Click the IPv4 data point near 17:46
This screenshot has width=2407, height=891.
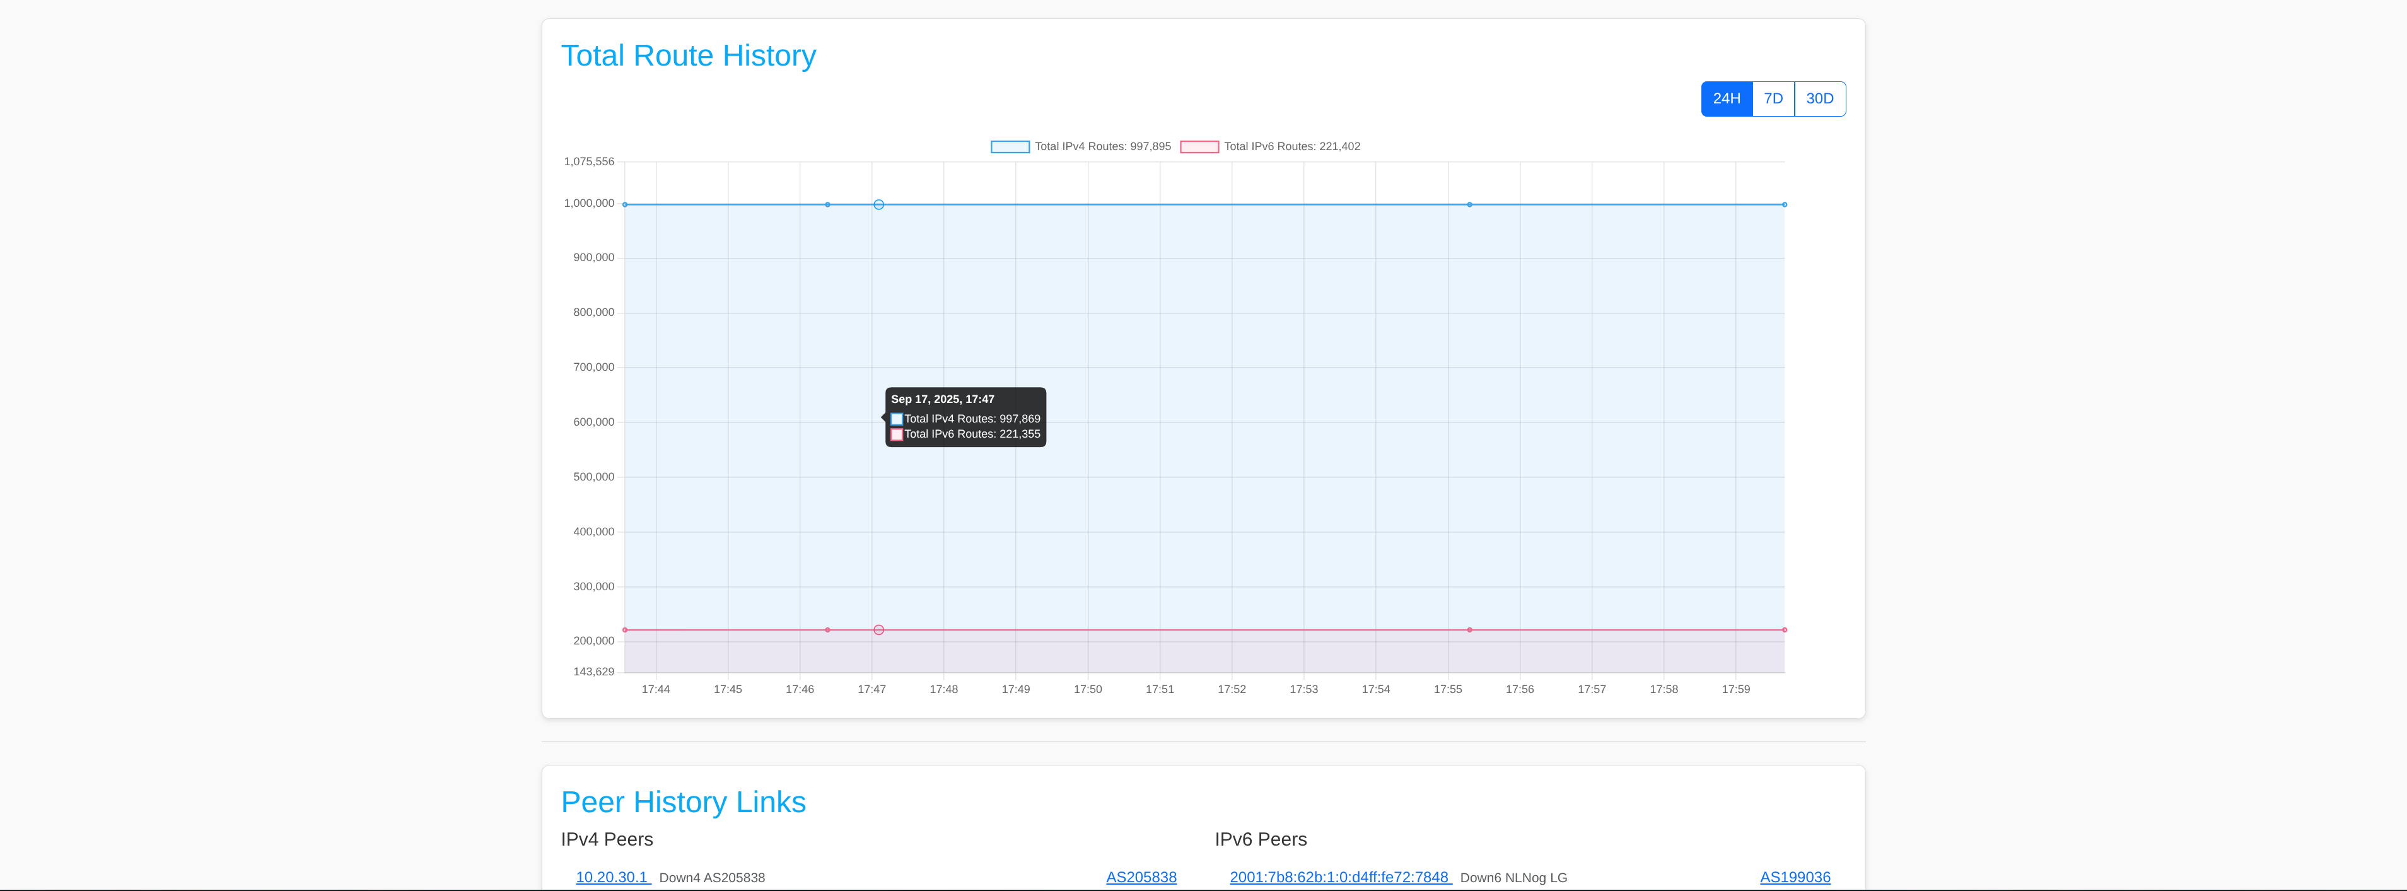pyautogui.click(x=827, y=204)
